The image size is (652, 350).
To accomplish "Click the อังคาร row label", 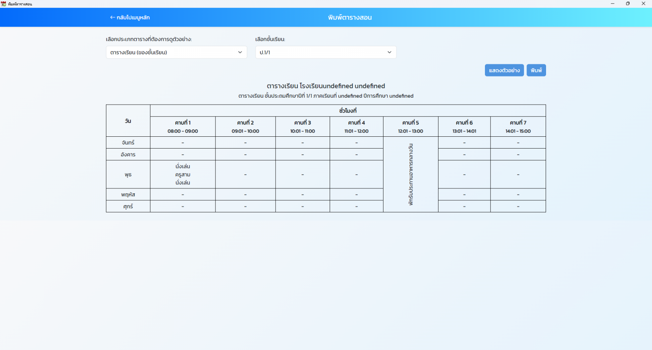I will click(x=128, y=154).
